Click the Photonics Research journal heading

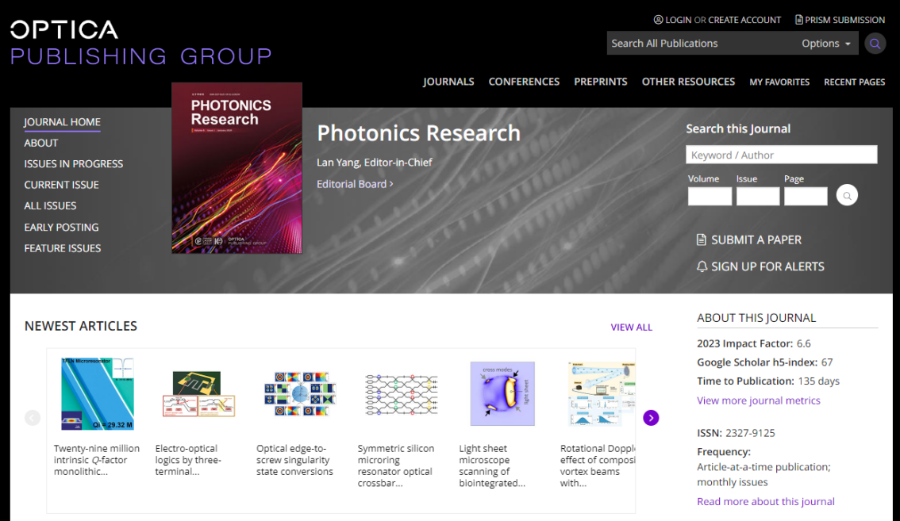(x=418, y=134)
